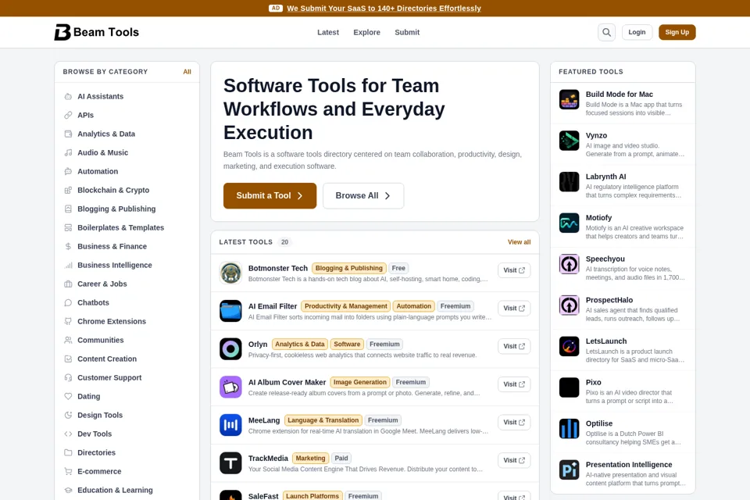The height and width of the screenshot is (500, 750).
Task: Click the Browse All button
Action: [x=363, y=195]
